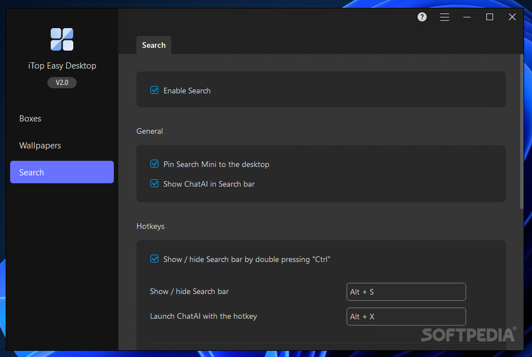532x357 pixels.
Task: Toggle Pin Search Mini to the desktop
Action: tap(154, 164)
